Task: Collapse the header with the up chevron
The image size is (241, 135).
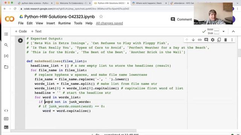Action: pos(233,31)
